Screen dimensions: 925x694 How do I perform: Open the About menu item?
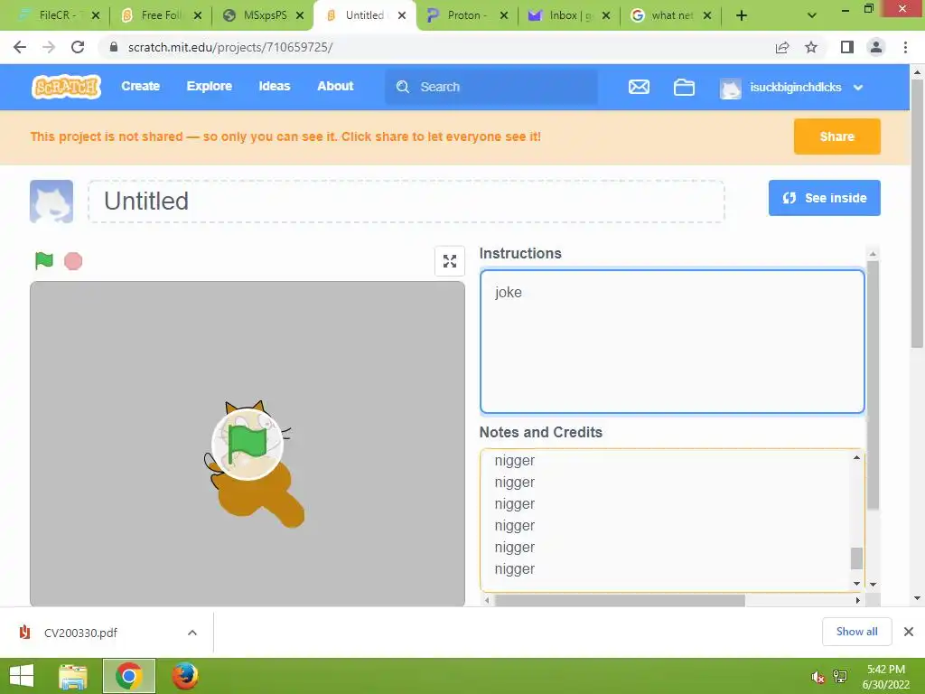335,86
